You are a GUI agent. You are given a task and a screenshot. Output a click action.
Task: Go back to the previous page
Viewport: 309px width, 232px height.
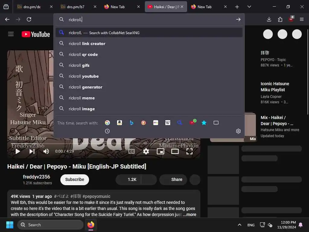(x=7, y=19)
